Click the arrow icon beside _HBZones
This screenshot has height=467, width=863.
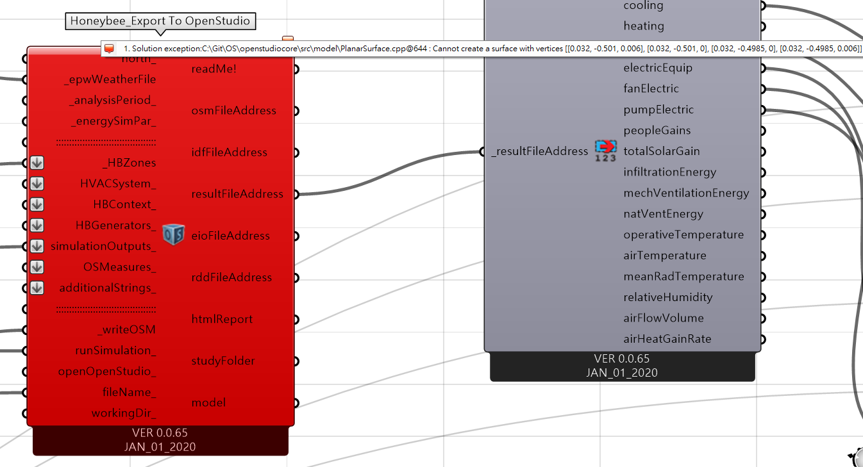coord(37,163)
